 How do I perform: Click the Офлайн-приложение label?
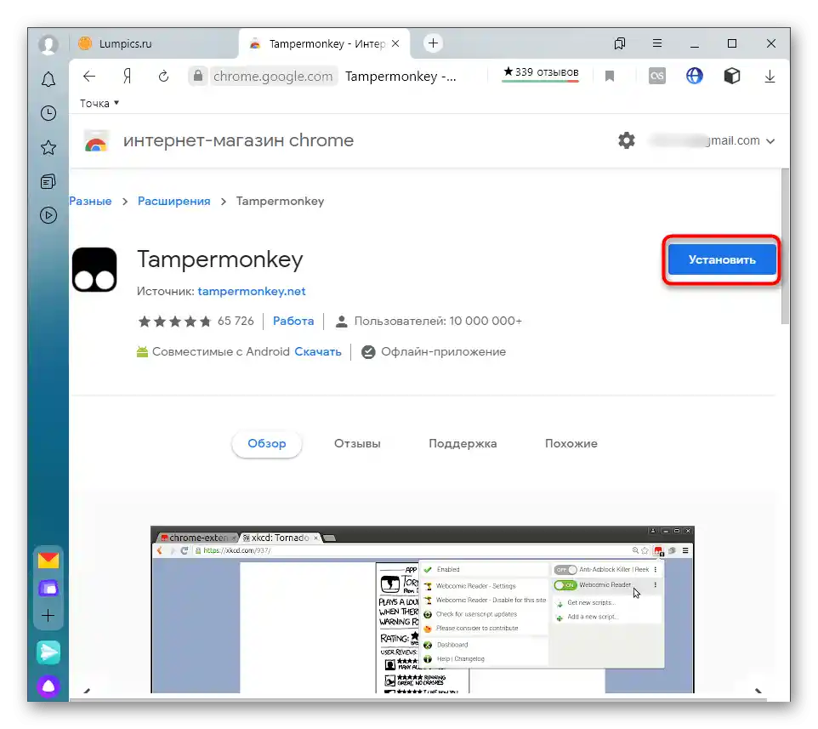[443, 351]
